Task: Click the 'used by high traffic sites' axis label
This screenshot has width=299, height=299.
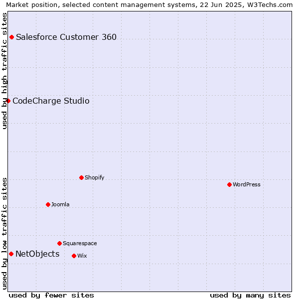Action: pos(4,71)
